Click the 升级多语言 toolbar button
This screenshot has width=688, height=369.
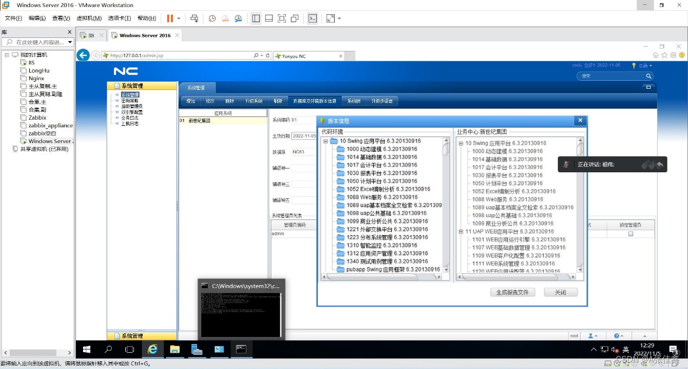pos(383,101)
